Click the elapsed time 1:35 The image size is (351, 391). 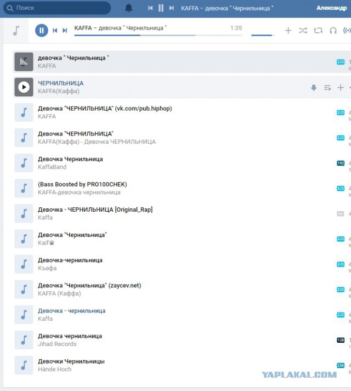[236, 28]
